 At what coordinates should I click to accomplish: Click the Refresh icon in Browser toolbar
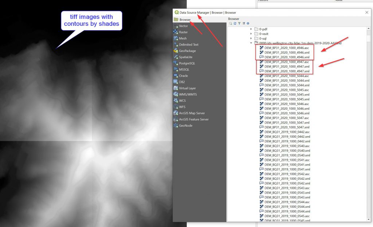click(x=235, y=24)
